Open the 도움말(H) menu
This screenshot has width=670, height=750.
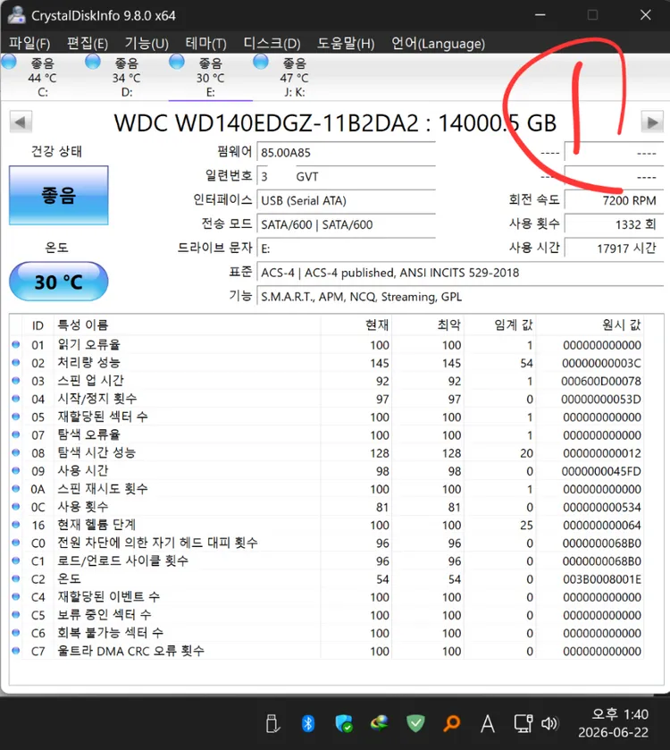pyautogui.click(x=346, y=44)
